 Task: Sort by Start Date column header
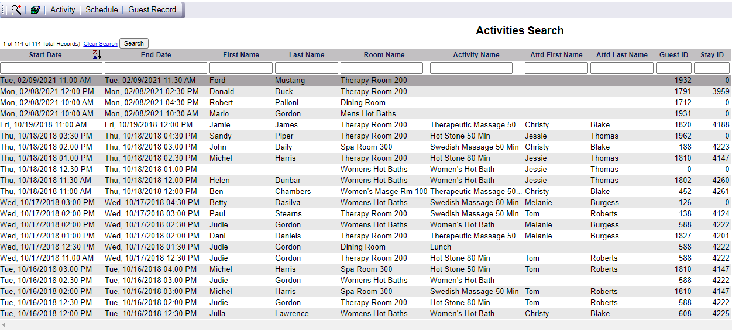coord(45,54)
